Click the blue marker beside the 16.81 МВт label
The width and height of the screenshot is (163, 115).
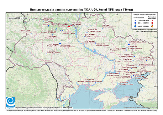96,43
